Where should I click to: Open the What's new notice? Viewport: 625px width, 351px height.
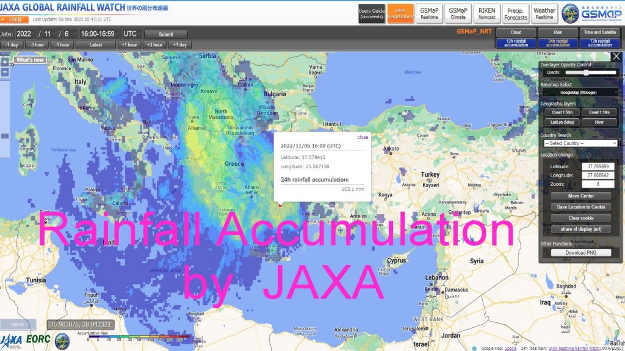coord(31,60)
